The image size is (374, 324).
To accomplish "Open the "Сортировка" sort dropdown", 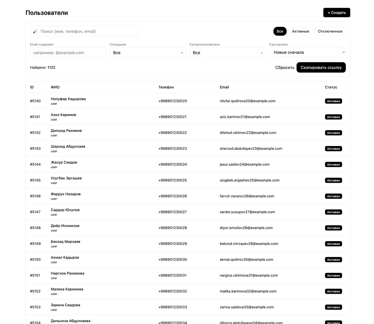I will pos(307,52).
